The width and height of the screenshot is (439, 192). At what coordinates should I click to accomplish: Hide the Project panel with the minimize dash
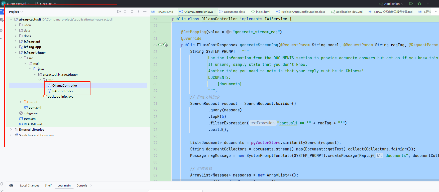pos(145,12)
